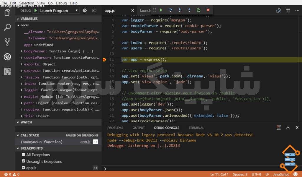The width and height of the screenshot is (302, 177).
Task: Open the Source Control view
Action: [x=7, y=42]
